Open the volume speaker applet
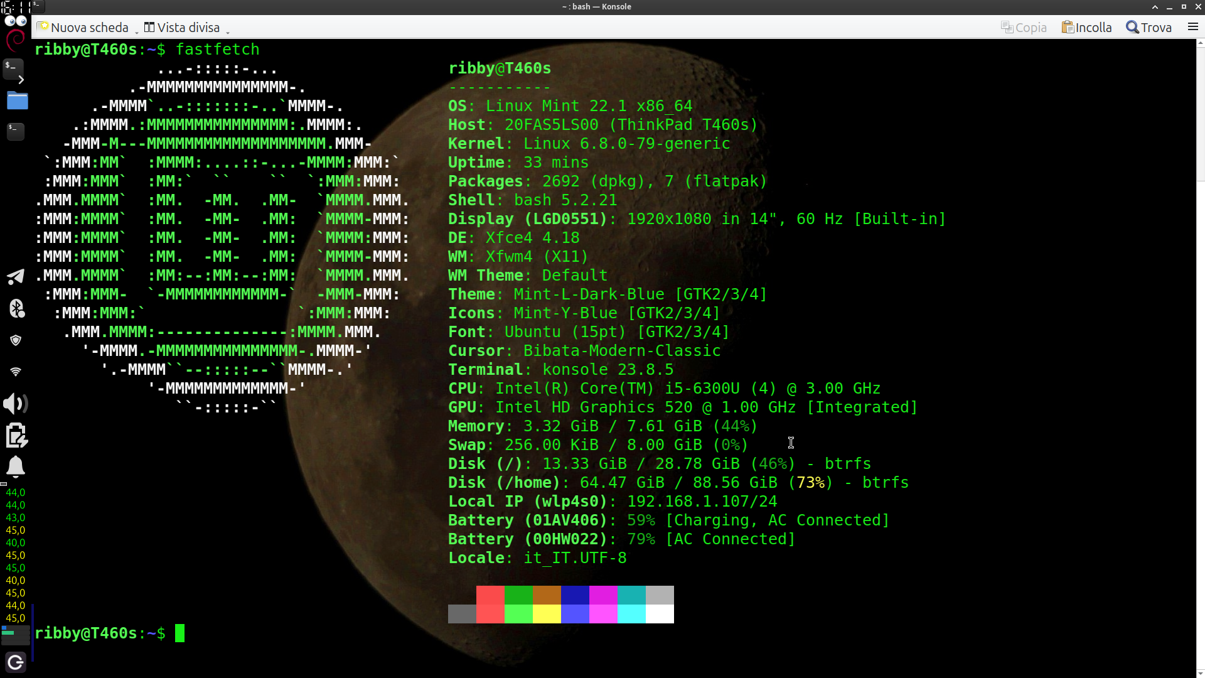1205x678 pixels. click(16, 404)
